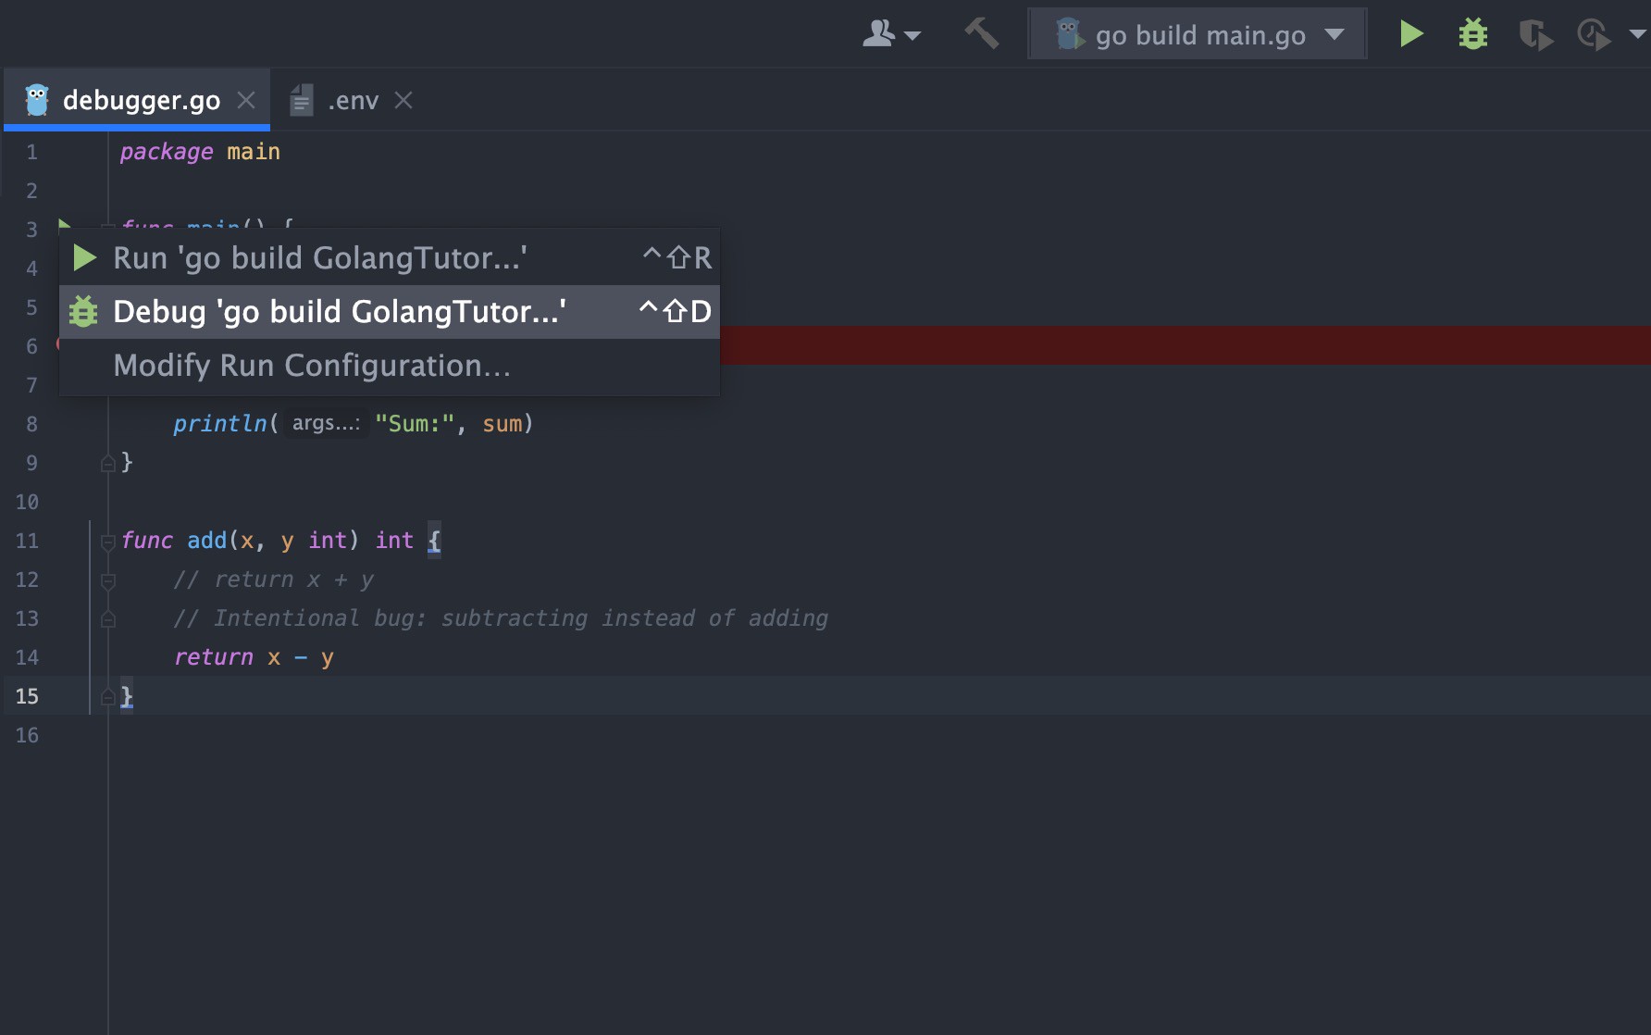Launch Run with Coverage shield icon
The height and width of the screenshot is (1035, 1651).
point(1534,32)
